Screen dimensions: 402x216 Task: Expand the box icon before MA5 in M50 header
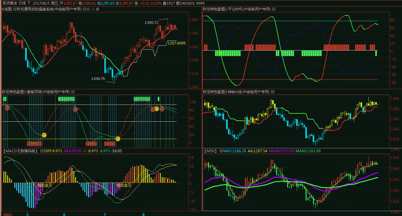point(221,151)
